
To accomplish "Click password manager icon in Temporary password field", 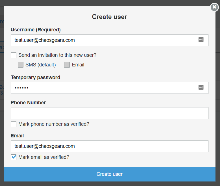I will click(x=201, y=88).
